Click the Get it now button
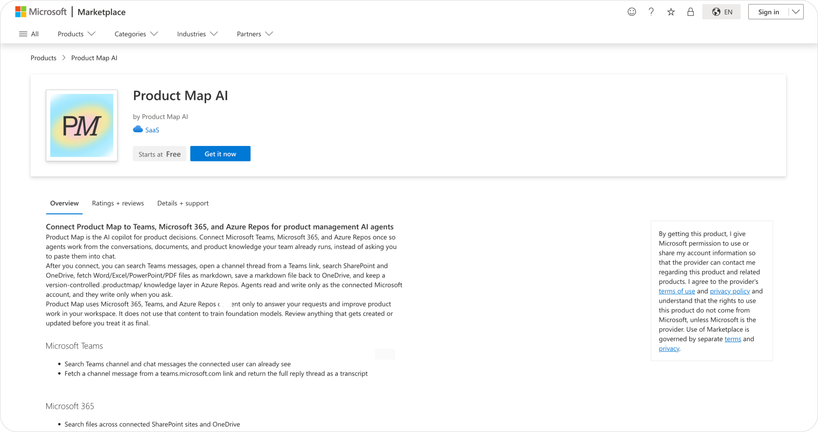 tap(220, 154)
